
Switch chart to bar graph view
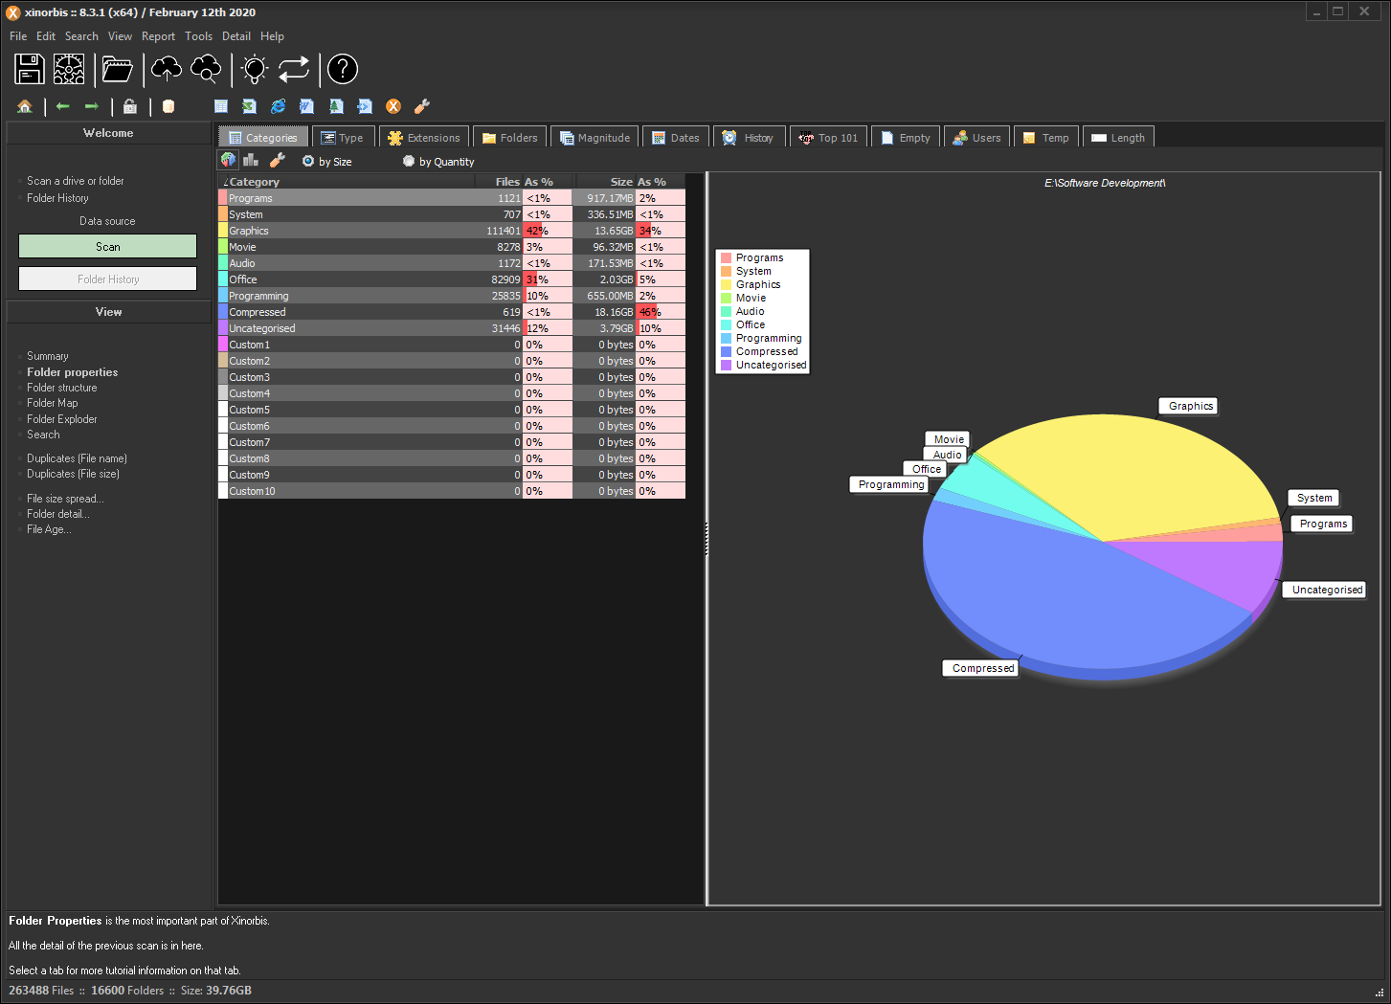click(251, 160)
